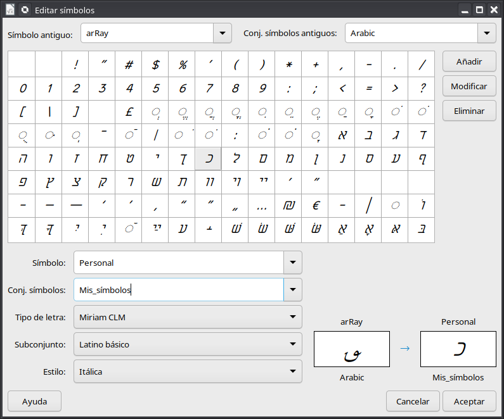This screenshot has height=419, width=504.
Task: Select the highlighted Hebrew kaf כ cell
Action: (209, 158)
